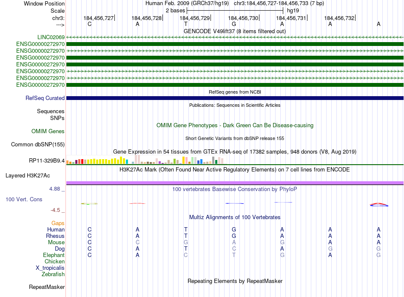The width and height of the screenshot is (404, 297).
Task: Select the Gaps row label
Action: pyautogui.click(x=58, y=223)
